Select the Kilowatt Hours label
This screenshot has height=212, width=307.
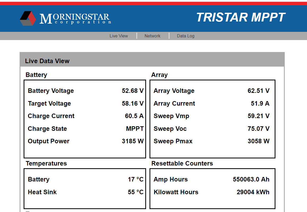click(176, 192)
